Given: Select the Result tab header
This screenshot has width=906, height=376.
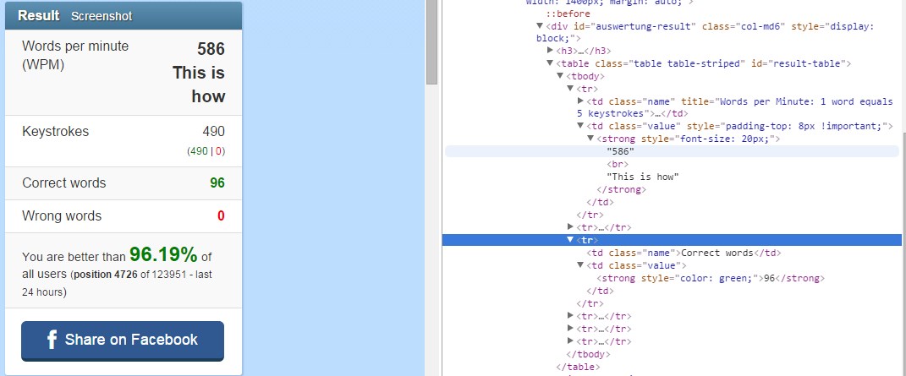Looking at the screenshot, I should pyautogui.click(x=39, y=16).
